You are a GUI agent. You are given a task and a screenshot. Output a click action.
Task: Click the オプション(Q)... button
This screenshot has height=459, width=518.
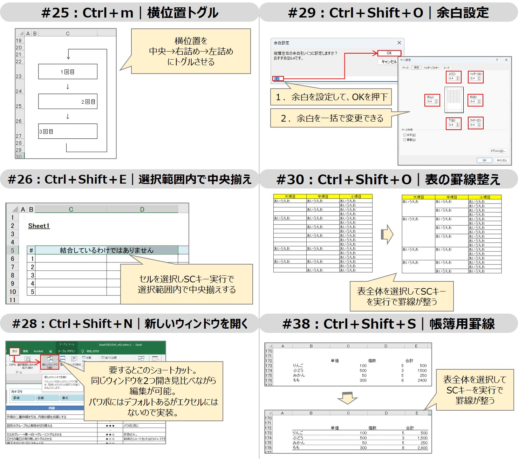point(498,151)
